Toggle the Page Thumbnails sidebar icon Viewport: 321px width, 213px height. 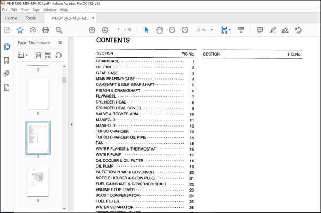[x=6, y=46]
